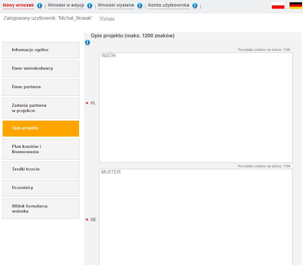303x265 pixels.
Task: Switch language with the Polish flag
Action: tap(278, 5)
